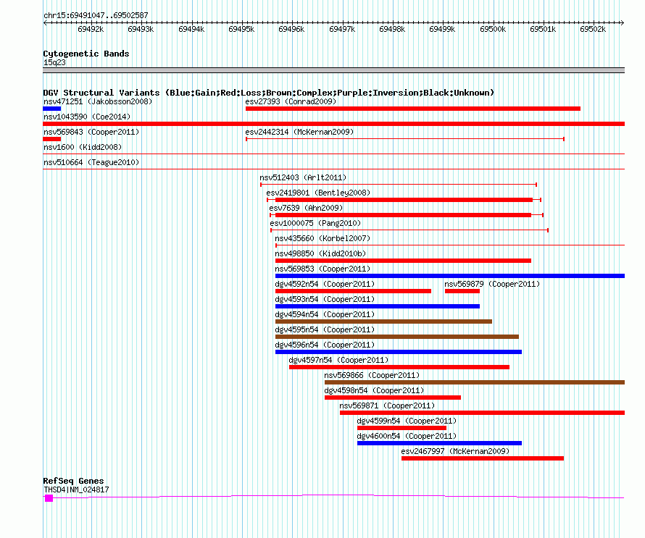The height and width of the screenshot is (538, 645).
Task: Click the dgv4594n54 brown complex bar
Action: click(x=383, y=321)
